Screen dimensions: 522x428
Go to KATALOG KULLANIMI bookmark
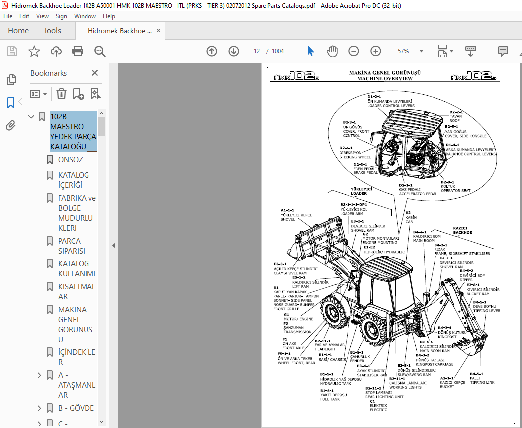(77, 268)
